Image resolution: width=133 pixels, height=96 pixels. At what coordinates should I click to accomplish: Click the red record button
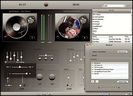(x=46, y=4)
